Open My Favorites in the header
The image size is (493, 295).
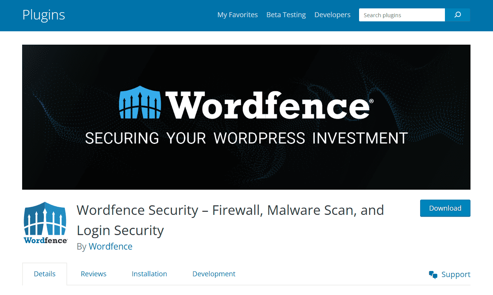237,15
